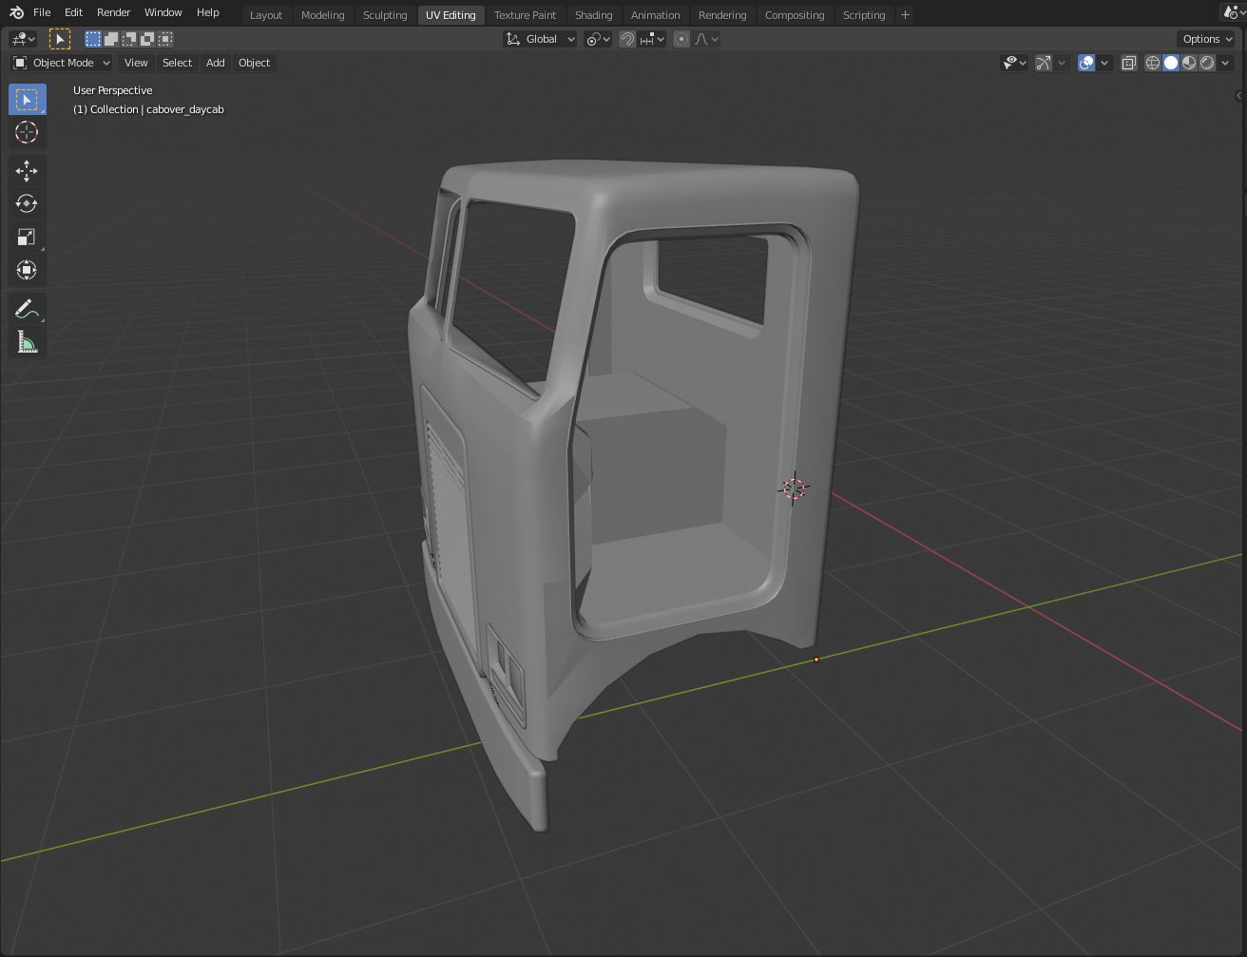Open the Object Mode dropdown
Image resolution: width=1247 pixels, height=957 pixels.
pyautogui.click(x=62, y=63)
